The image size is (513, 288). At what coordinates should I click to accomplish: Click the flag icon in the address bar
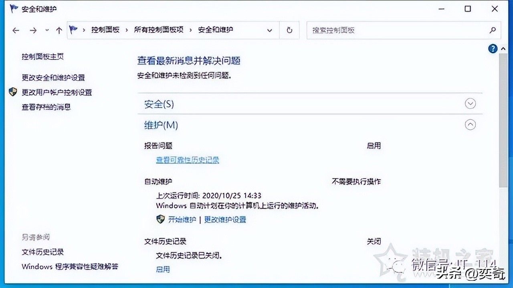point(72,30)
